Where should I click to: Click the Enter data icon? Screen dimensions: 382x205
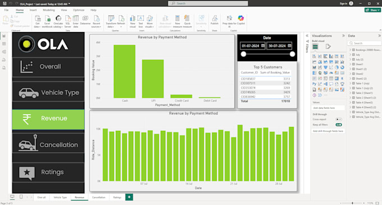[76, 19]
